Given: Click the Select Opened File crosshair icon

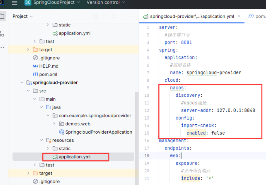Looking at the screenshot, I should pos(96,17).
